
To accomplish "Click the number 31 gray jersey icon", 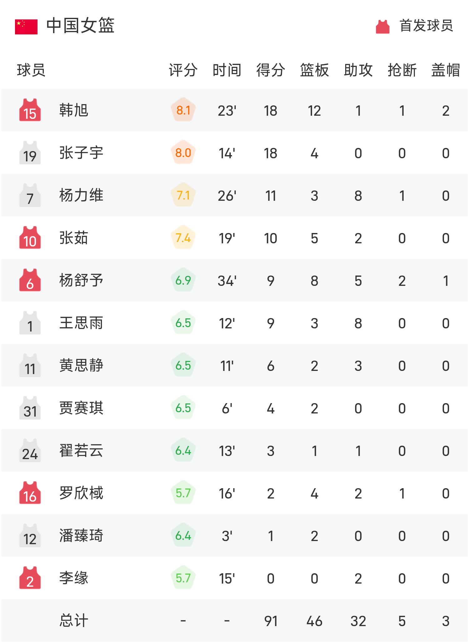I will [30, 408].
